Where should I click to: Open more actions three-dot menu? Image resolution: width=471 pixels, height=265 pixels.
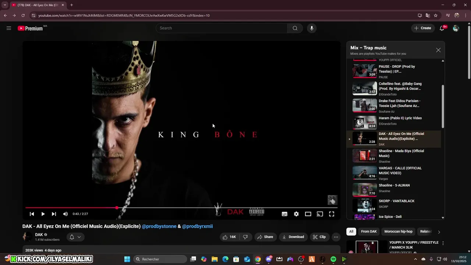pyautogui.click(x=336, y=237)
